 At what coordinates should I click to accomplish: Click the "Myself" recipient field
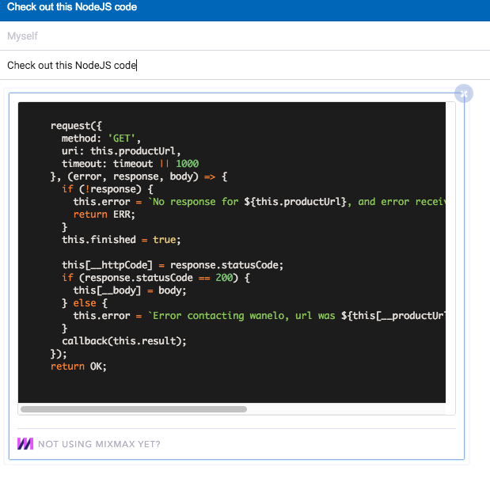[x=237, y=36]
